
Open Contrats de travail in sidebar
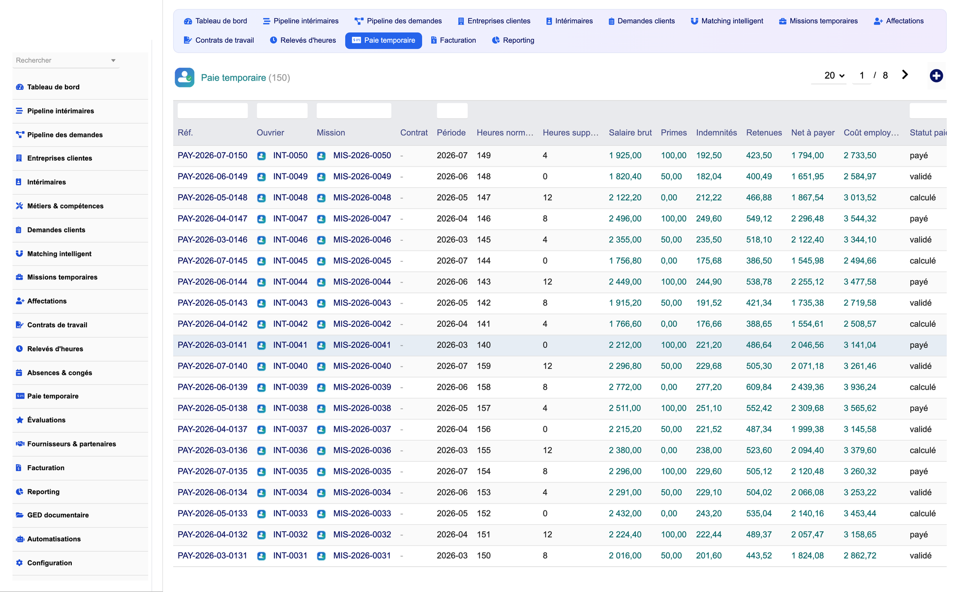click(x=80, y=325)
